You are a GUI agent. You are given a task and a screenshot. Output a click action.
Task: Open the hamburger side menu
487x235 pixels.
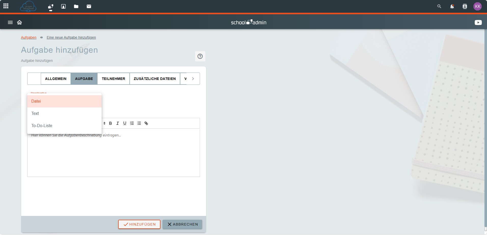pos(10,22)
